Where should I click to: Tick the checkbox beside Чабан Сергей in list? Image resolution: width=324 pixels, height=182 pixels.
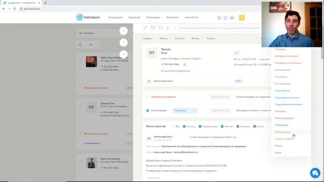click(81, 60)
